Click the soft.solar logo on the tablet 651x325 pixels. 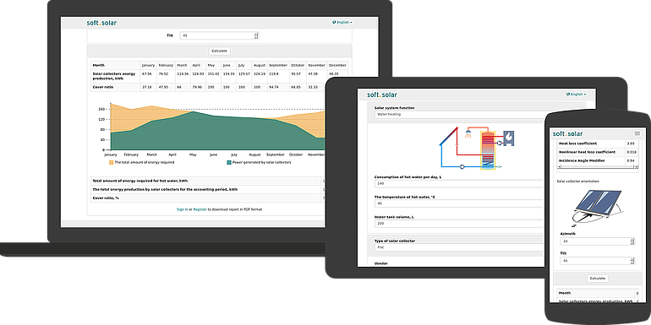tap(382, 95)
